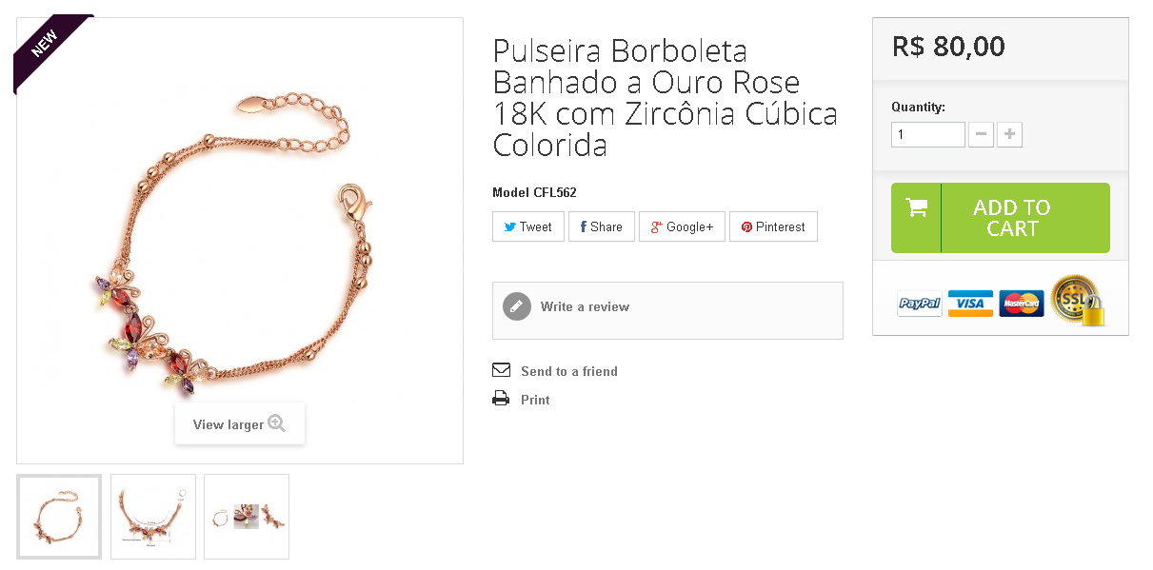Click the MasterCard logo
Image resolution: width=1153 pixels, height=570 pixels.
coord(1022,304)
